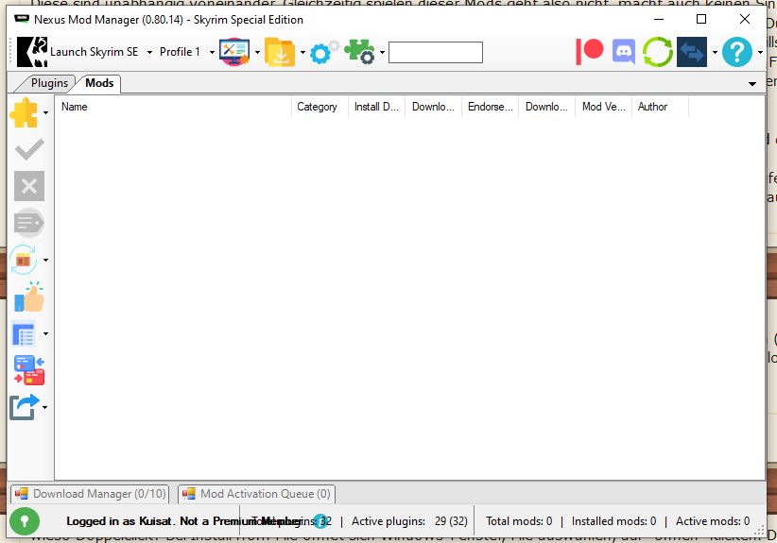Open dropdown arrow next to export share icon

[46, 408]
